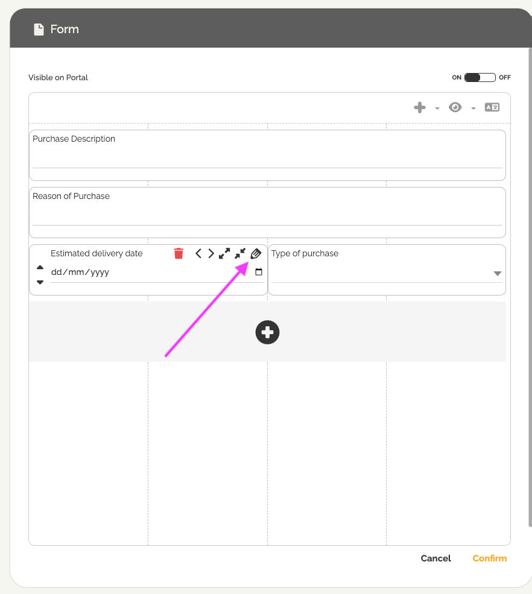Delete the Estimated delivery date field
The height and width of the screenshot is (594, 532).
(x=179, y=253)
